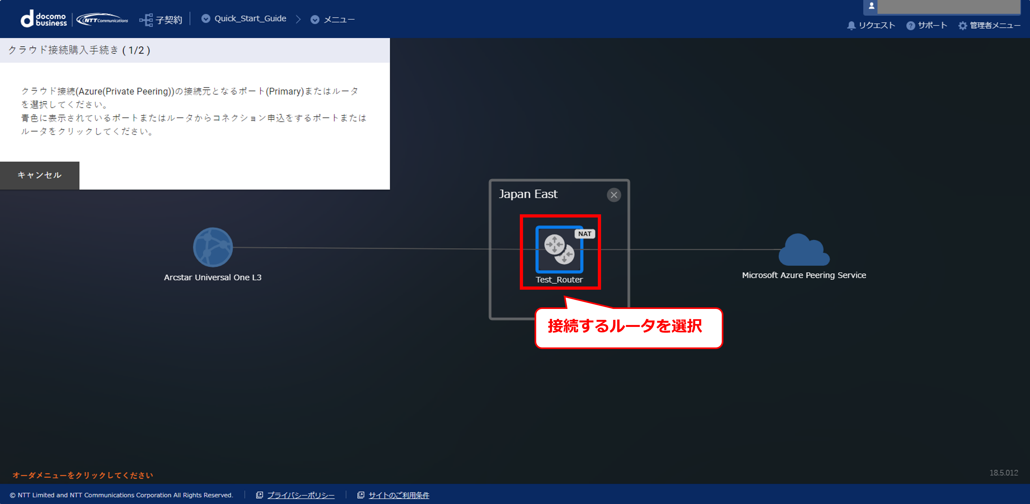
Task: Click the Test_Router label
Action: 559,280
